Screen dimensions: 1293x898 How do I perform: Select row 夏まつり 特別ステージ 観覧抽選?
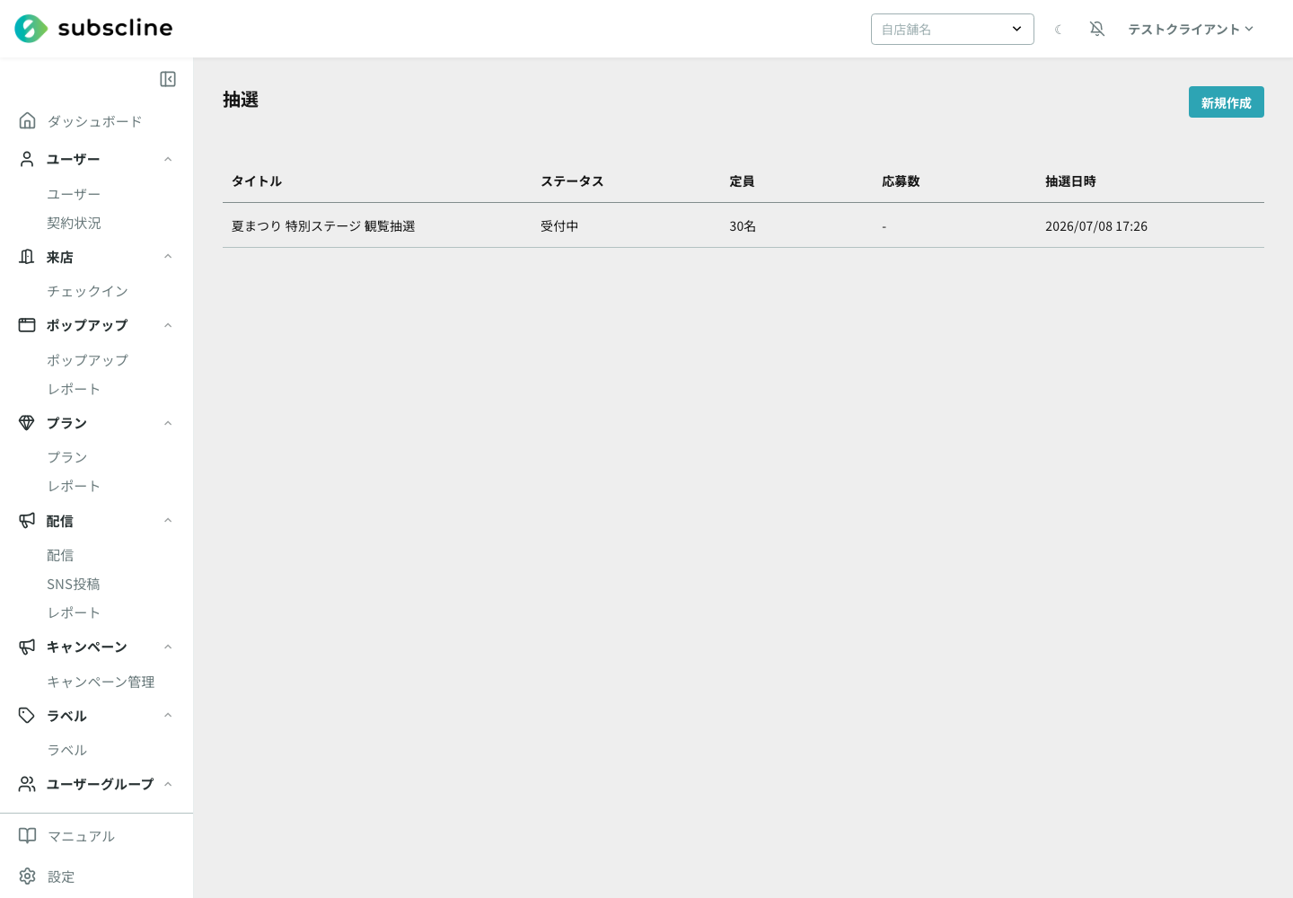[x=743, y=225]
